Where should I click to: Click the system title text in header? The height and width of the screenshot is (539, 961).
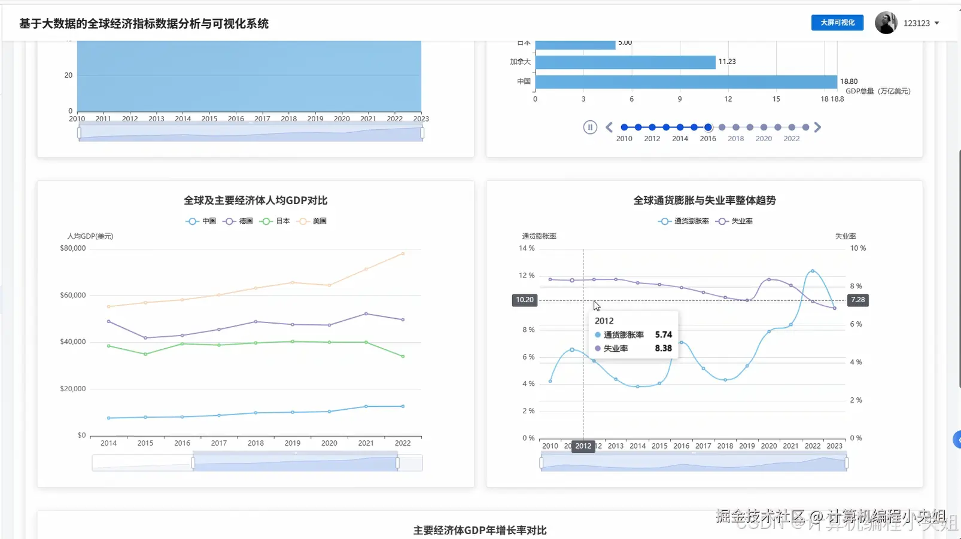click(x=144, y=23)
